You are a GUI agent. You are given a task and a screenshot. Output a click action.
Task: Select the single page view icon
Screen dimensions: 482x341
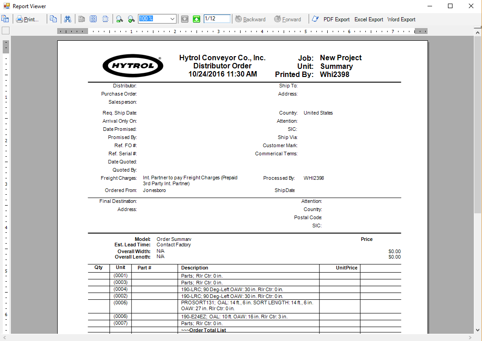81,19
